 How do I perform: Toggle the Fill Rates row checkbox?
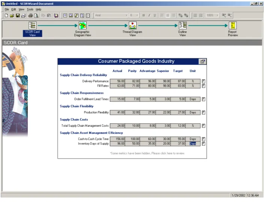click(203, 86)
